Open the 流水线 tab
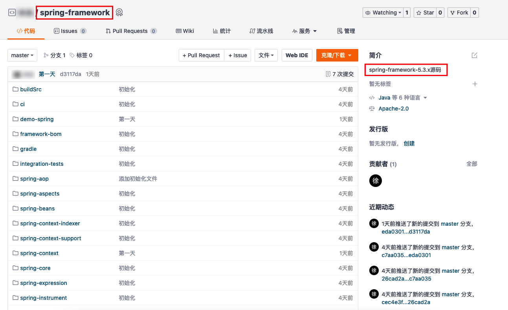The height and width of the screenshot is (310, 508). pyautogui.click(x=261, y=31)
